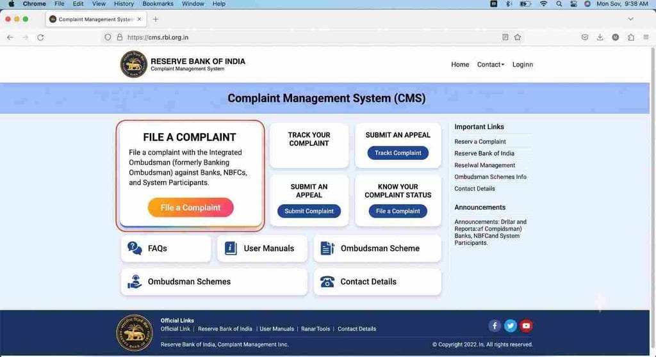Click the browser forward arrow
656x357 pixels.
(25, 37)
